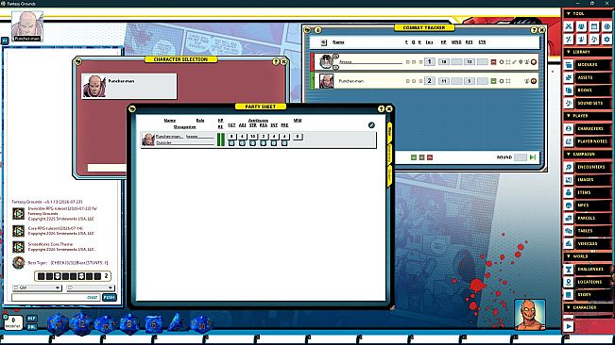Click the PUSH button in chat
This screenshot has width=615, height=345.
coord(109,298)
